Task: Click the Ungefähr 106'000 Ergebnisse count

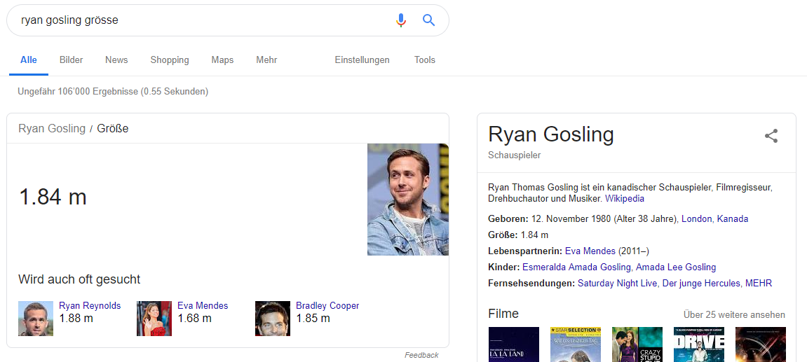Action: click(113, 92)
